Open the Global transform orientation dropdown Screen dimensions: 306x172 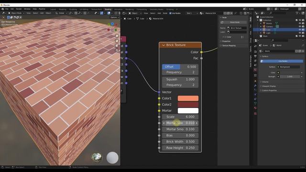61,13
